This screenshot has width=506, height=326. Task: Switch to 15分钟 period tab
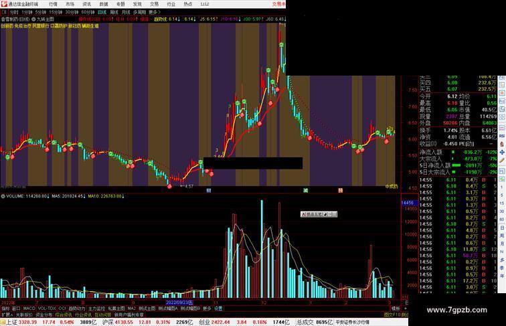56,12
